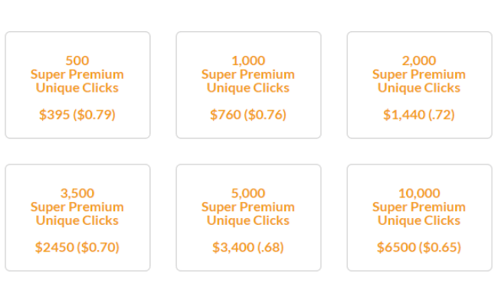Viewport: 498px width, 306px height.
Task: Choose the $760 ($0.76) price
Action: coord(248,115)
